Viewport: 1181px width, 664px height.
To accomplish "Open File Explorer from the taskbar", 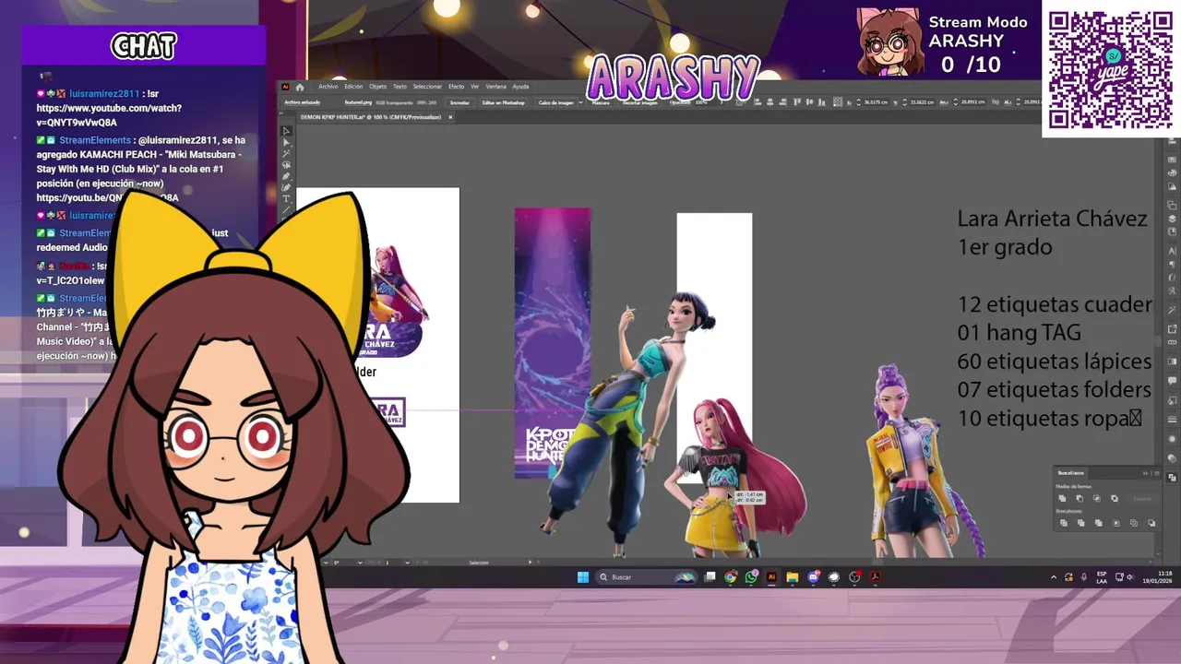I will click(x=792, y=577).
